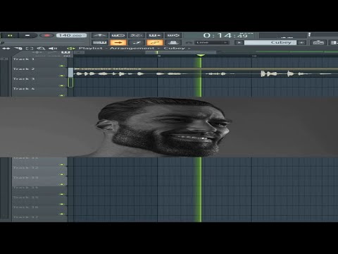Toggle the overdub recording icon
Screen dimensions: 338x254
155,35
